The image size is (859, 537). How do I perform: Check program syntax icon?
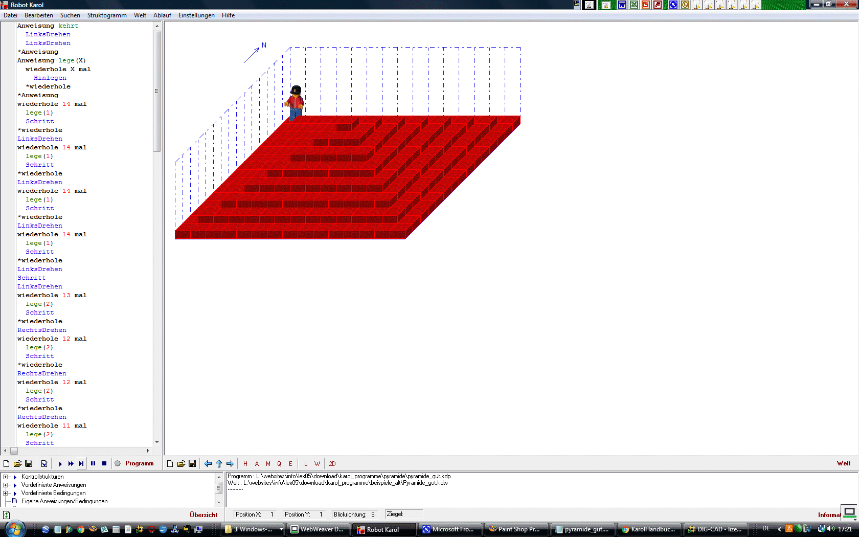pyautogui.click(x=44, y=464)
